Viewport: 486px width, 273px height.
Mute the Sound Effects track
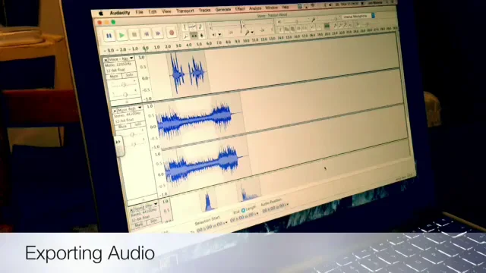pos(139,224)
